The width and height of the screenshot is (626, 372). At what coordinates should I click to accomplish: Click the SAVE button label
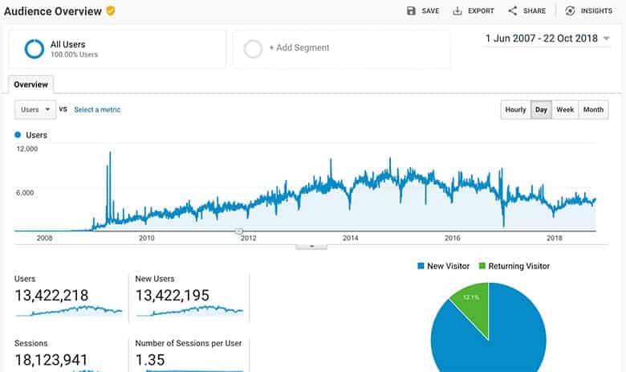pos(430,10)
